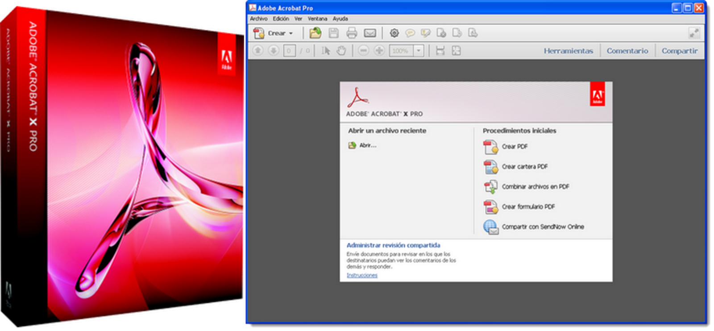
Task: Click the Abrir... recent file link
Action: (x=368, y=145)
